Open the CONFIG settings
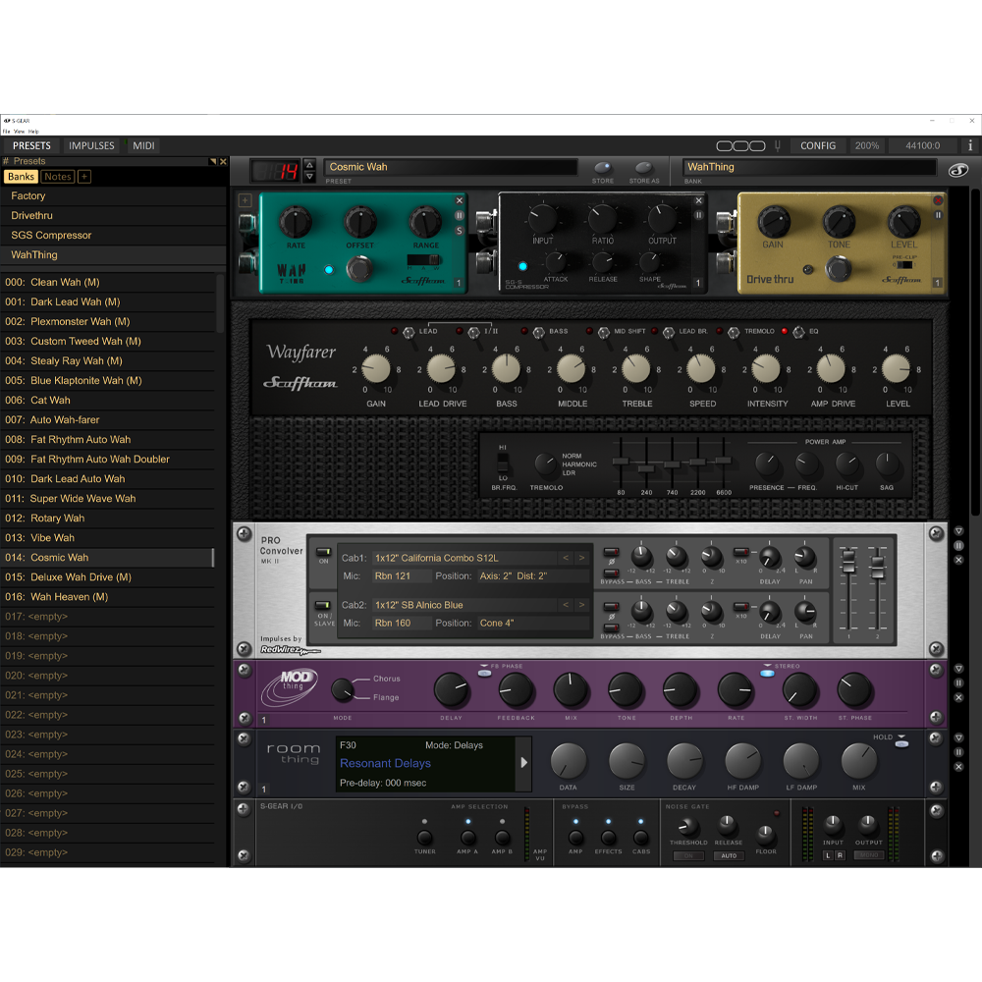Screen dimensions: 982x982 point(818,145)
